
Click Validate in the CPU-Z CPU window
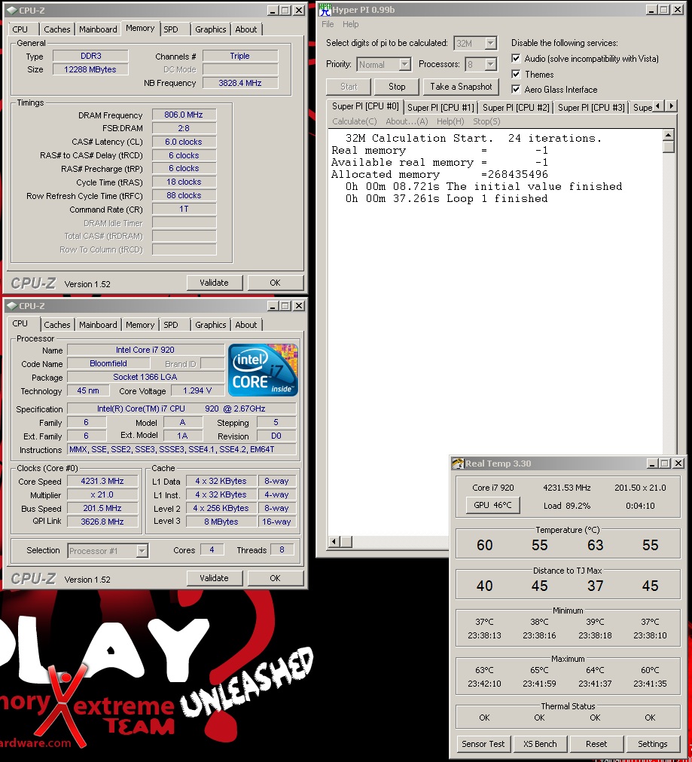pos(214,578)
